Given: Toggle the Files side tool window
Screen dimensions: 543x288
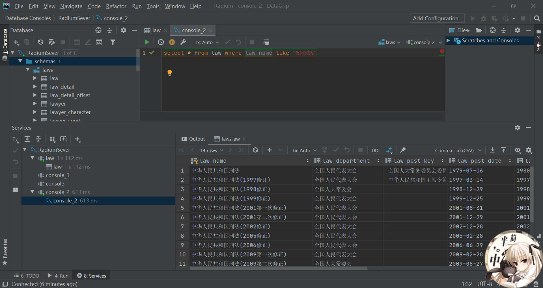Looking at the screenshot, I should pos(538,40).
